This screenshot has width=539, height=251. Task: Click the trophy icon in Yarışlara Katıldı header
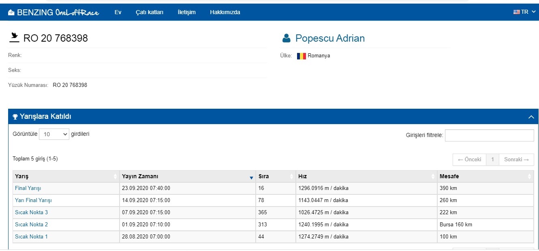tap(15, 116)
